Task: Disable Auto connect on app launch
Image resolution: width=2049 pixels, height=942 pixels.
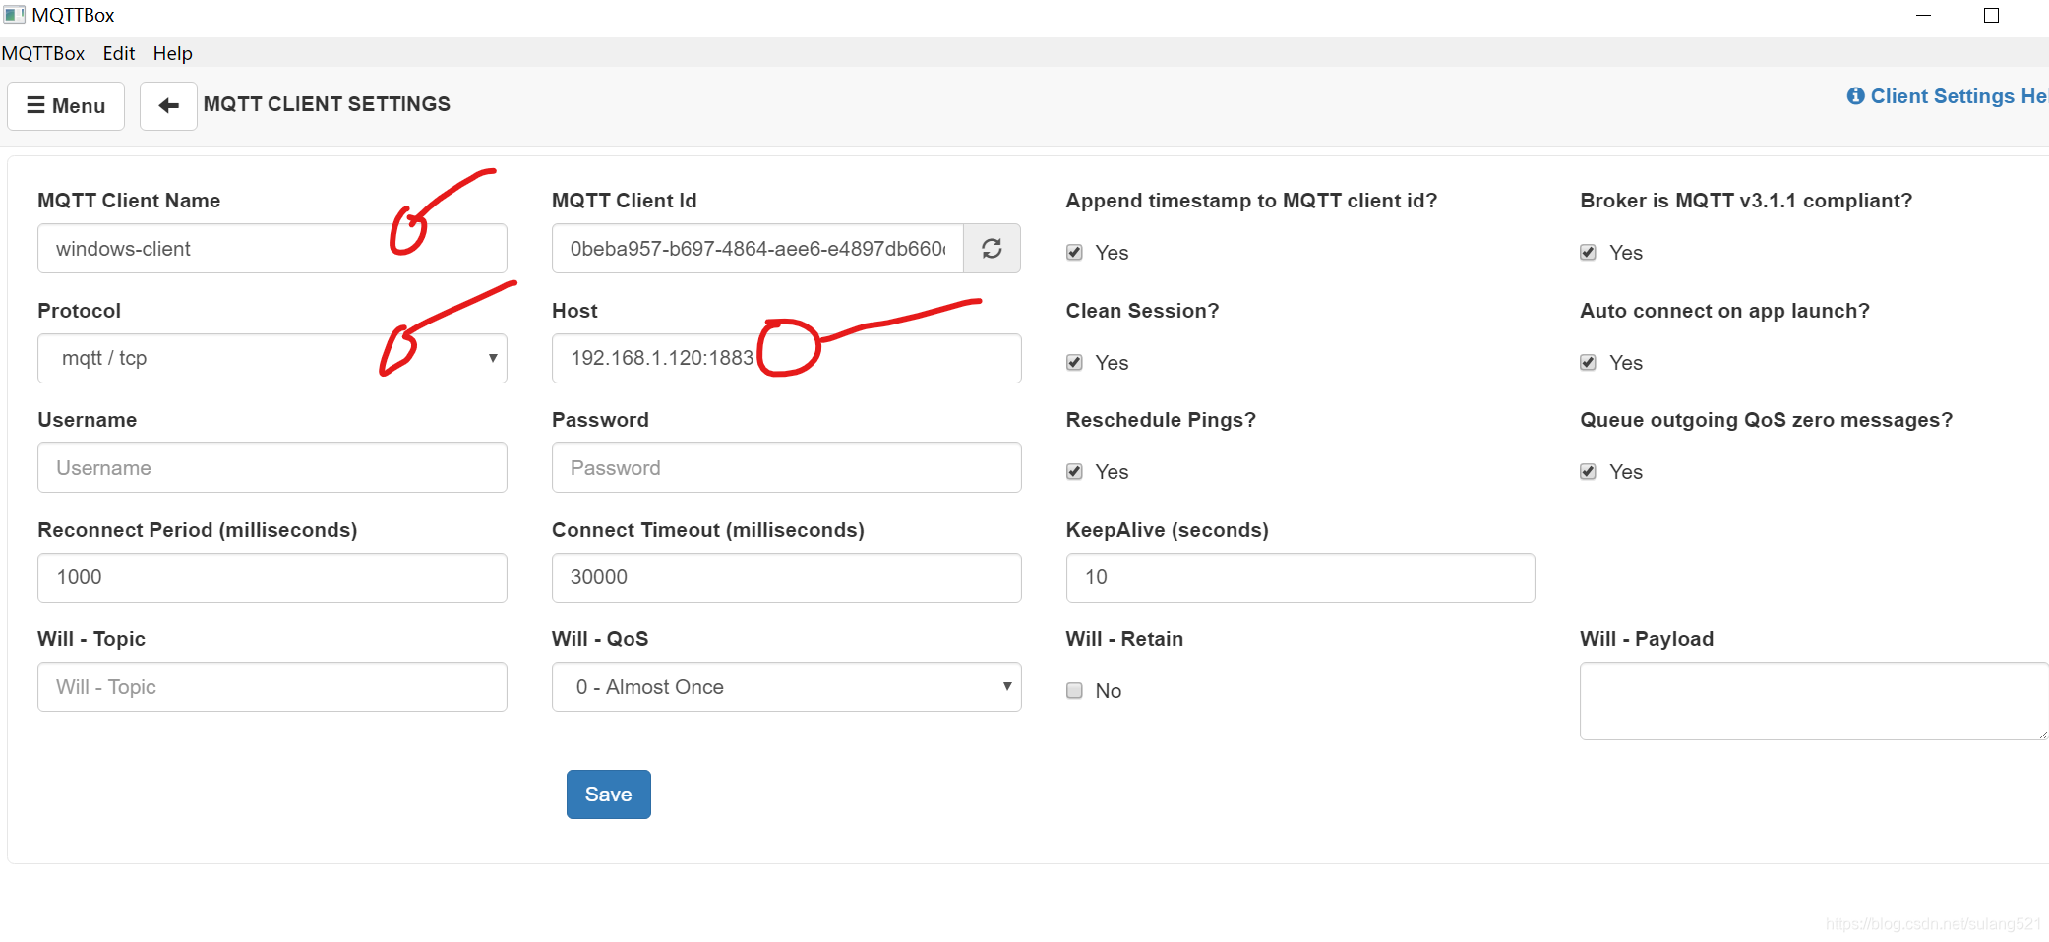Action: tap(1588, 363)
